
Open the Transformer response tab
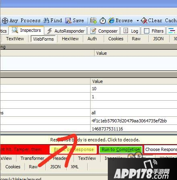coord(32,158)
